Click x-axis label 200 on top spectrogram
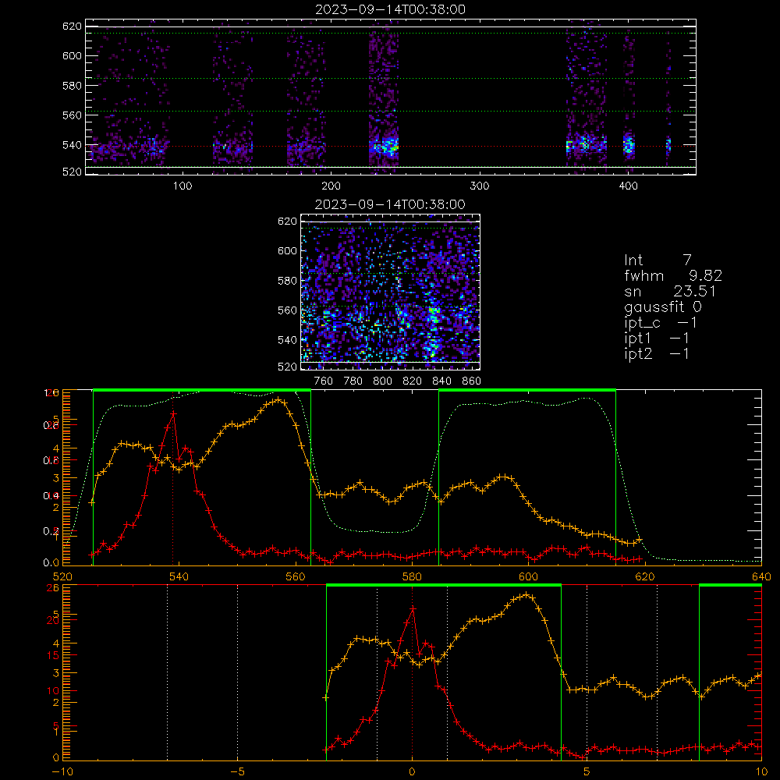Image resolution: width=780 pixels, height=780 pixels. click(x=331, y=186)
